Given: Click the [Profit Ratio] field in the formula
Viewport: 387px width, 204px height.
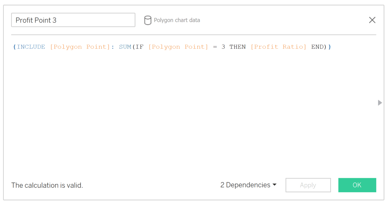Looking at the screenshot, I should coord(278,47).
